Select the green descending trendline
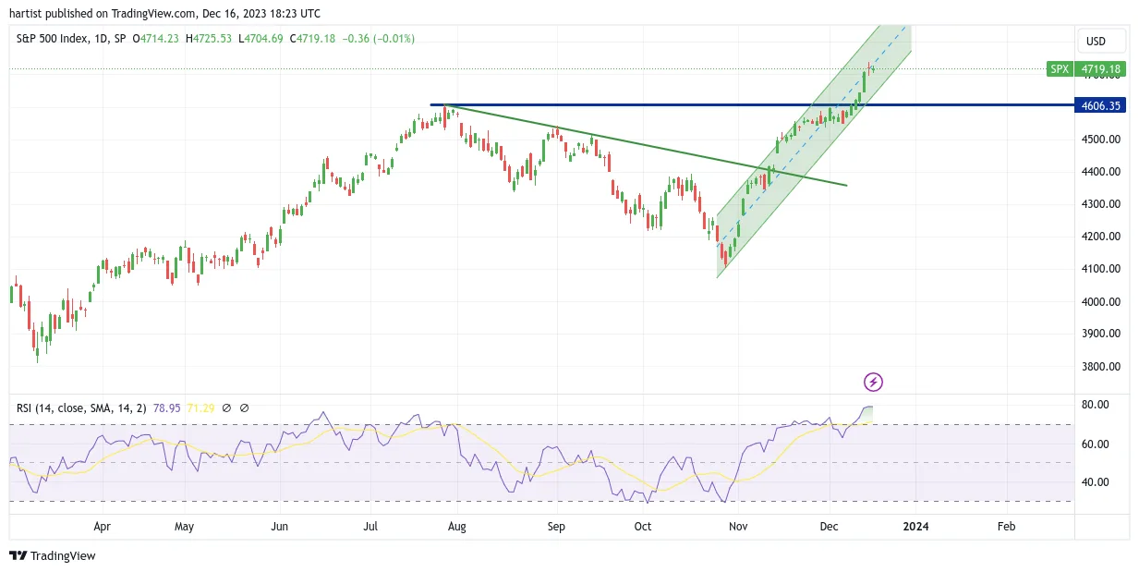 pos(647,145)
